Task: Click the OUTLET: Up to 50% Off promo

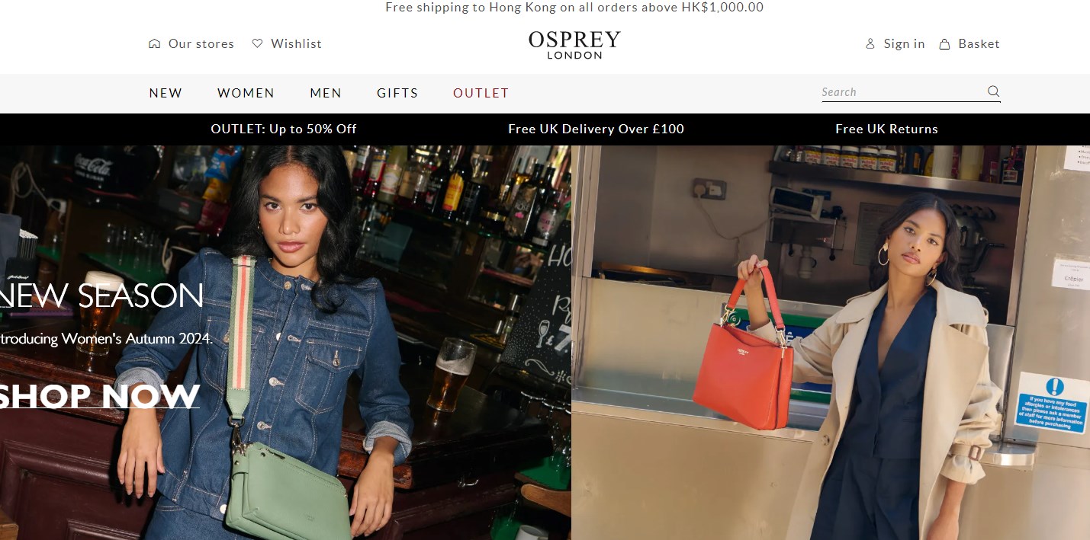Action: click(284, 129)
